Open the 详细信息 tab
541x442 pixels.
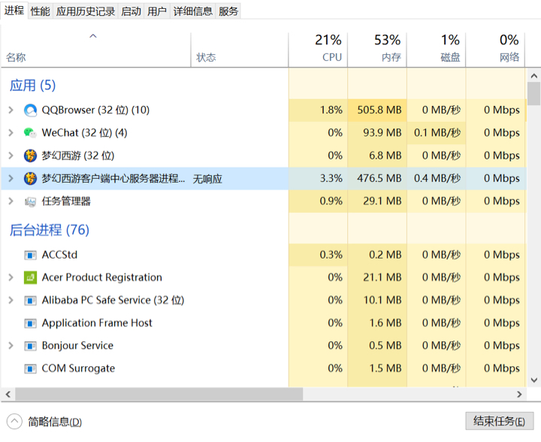coord(193,11)
